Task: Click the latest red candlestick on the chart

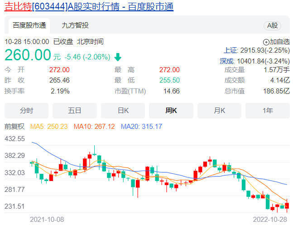Action: (287, 205)
